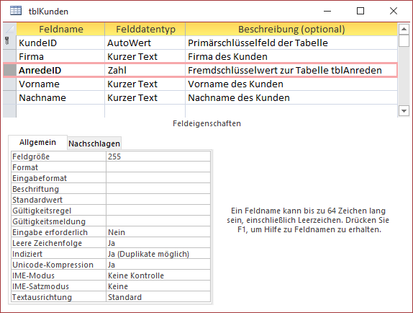This screenshot has width=413, height=313.
Task: Click the select-all corner box of the grid
Action: tap(10, 29)
